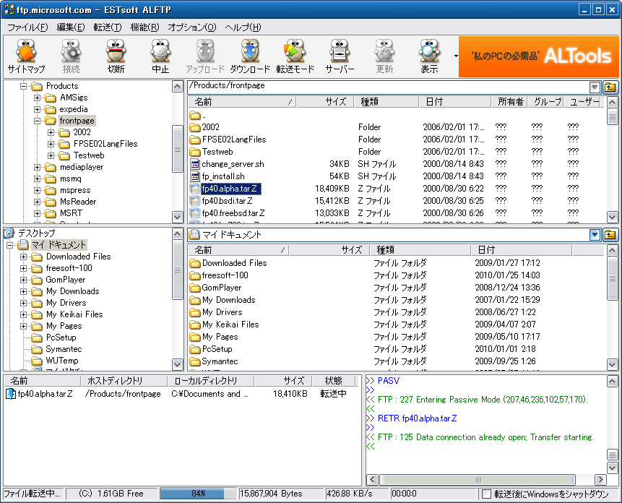Open the 機能(R) menu

[144, 27]
